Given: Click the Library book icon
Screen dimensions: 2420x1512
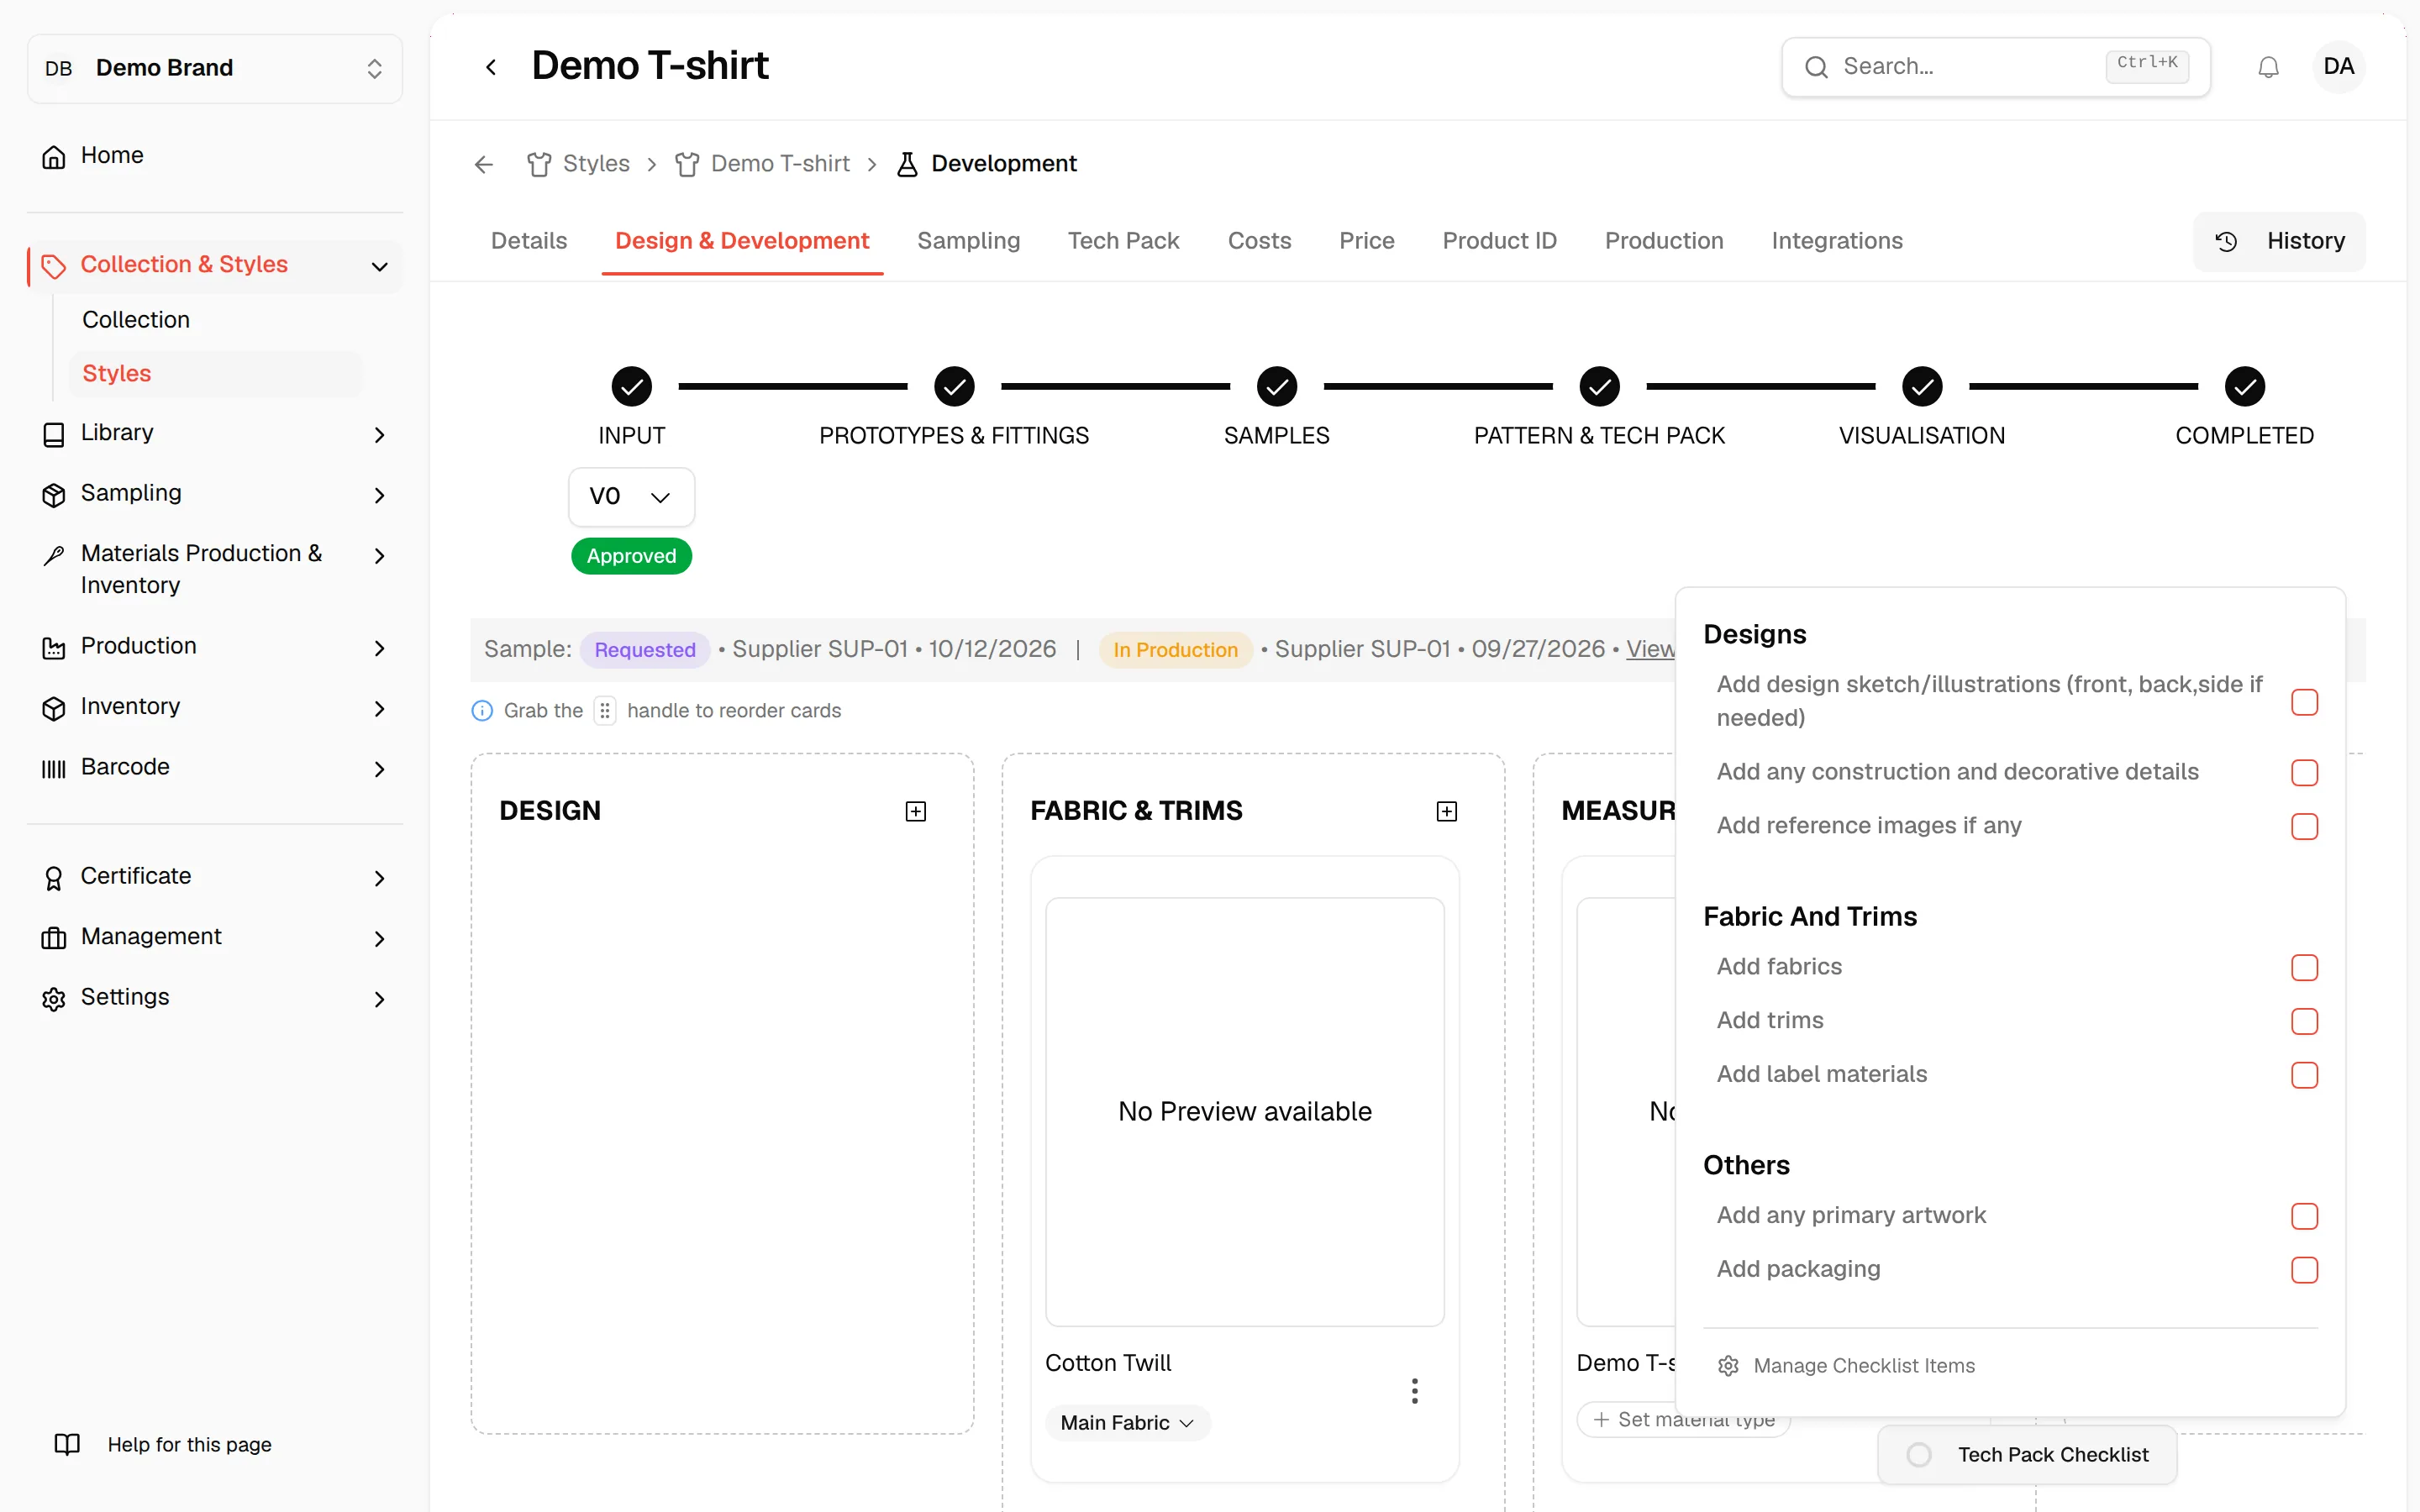Looking at the screenshot, I should tap(54, 434).
